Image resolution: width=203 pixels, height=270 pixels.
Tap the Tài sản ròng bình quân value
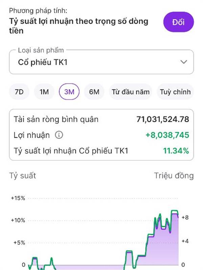click(163, 119)
